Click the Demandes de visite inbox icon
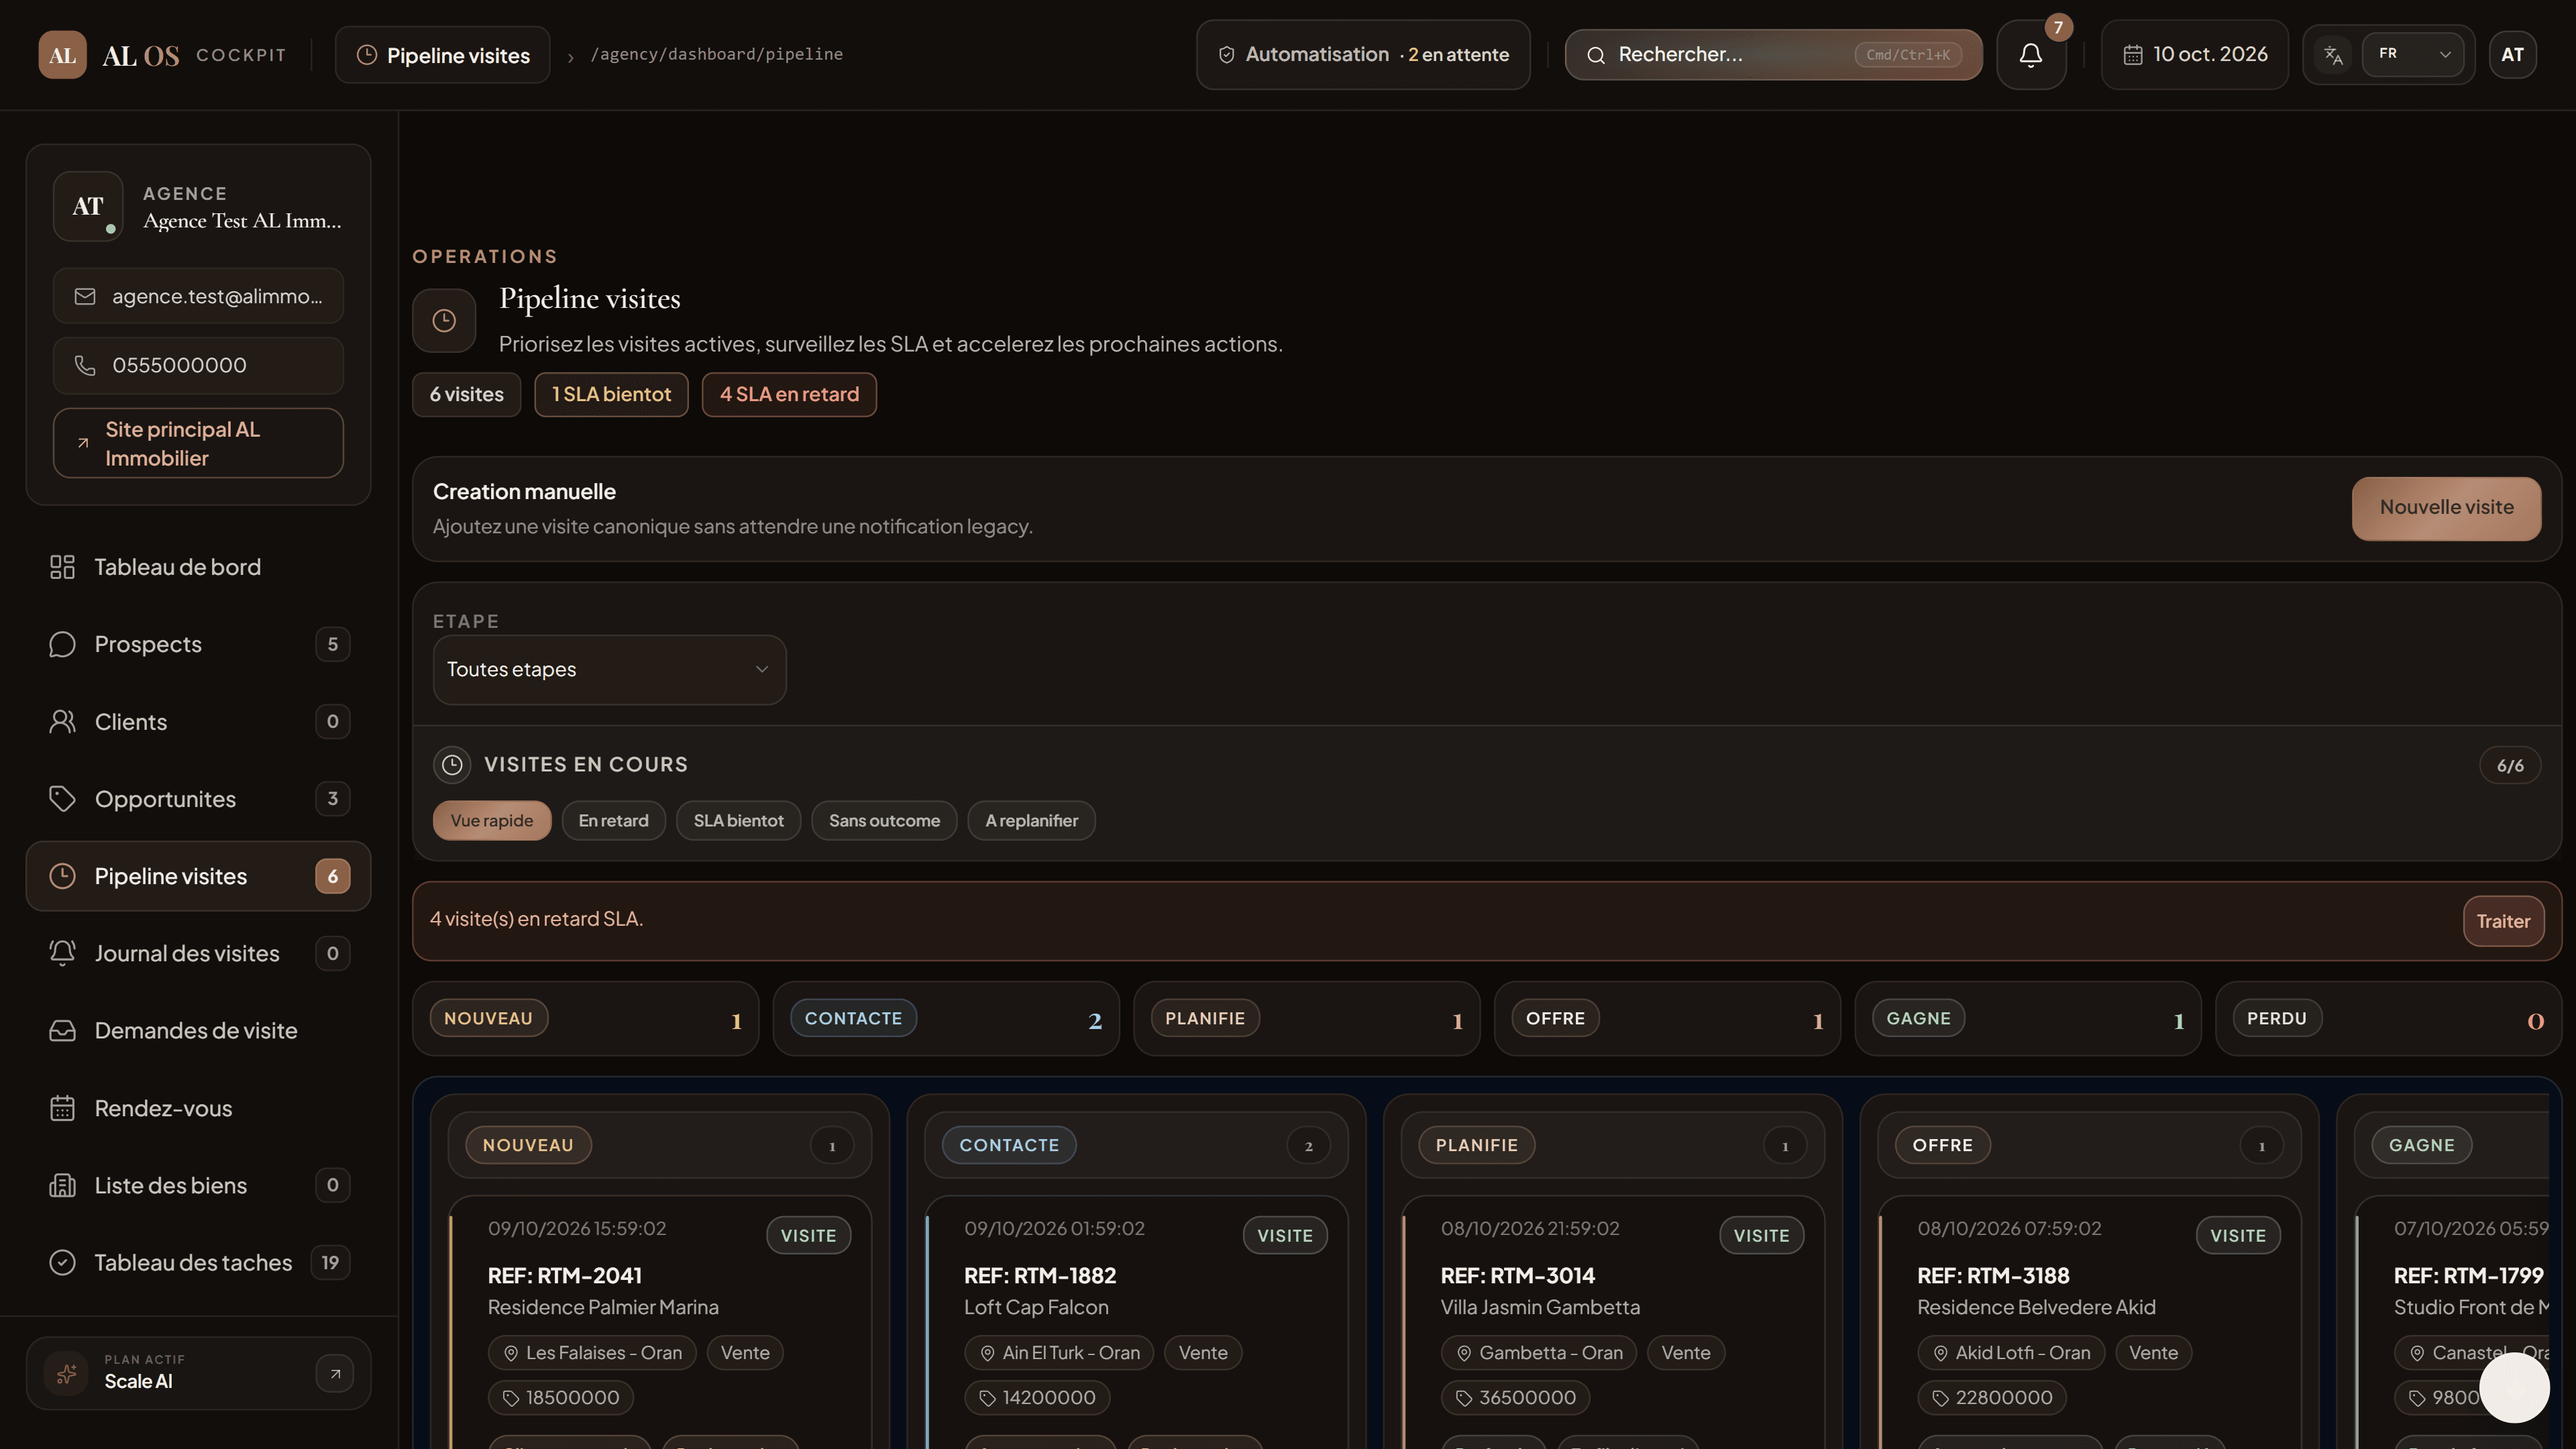 62,1031
